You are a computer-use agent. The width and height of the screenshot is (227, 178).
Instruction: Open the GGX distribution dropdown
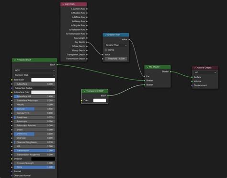point(34,71)
